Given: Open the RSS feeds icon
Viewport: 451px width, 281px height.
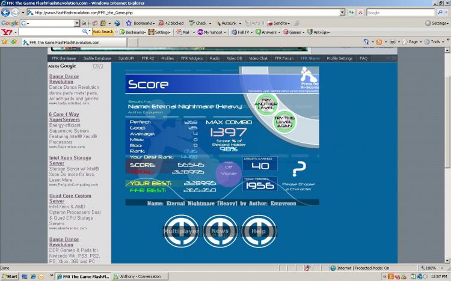Looking at the screenshot, I should 379,42.
